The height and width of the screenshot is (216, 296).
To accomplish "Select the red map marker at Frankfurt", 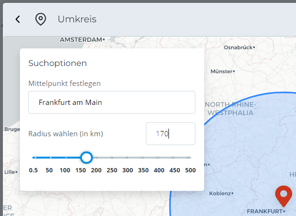I will coord(284,195).
